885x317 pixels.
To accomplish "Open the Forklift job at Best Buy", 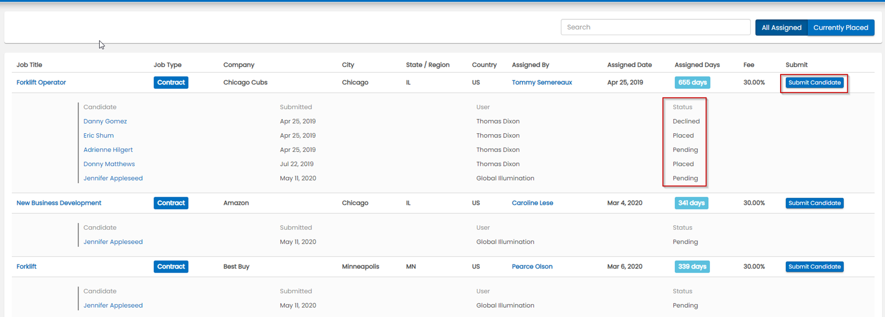I will point(26,266).
